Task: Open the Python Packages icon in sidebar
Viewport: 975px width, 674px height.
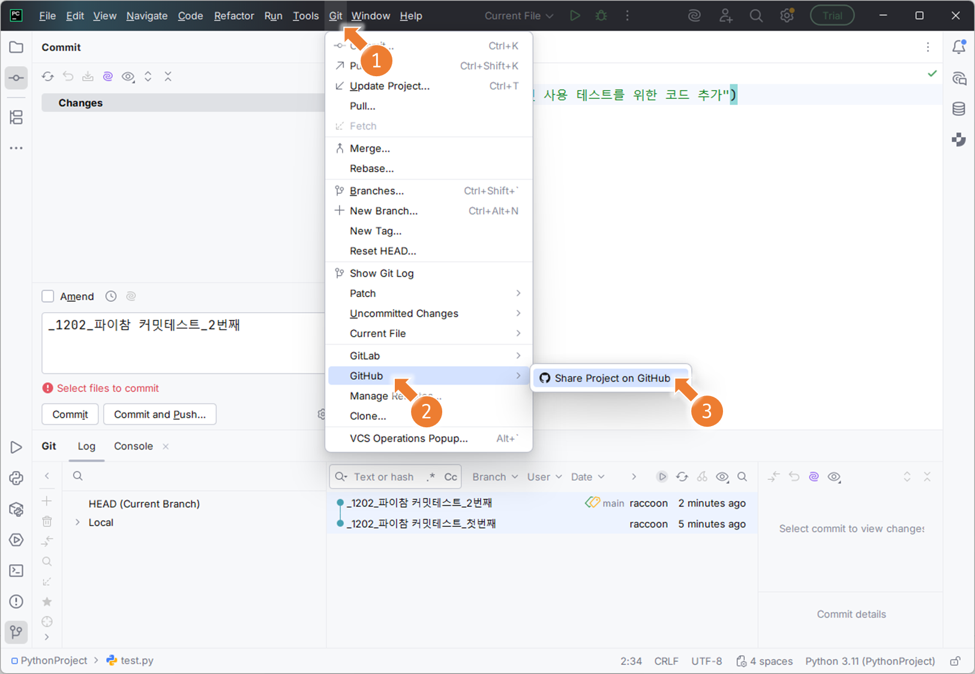Action: [x=16, y=509]
